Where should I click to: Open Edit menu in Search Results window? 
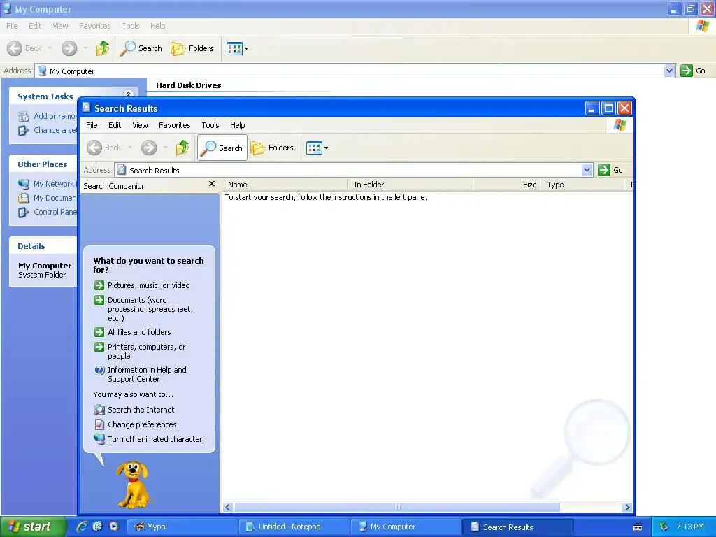115,125
